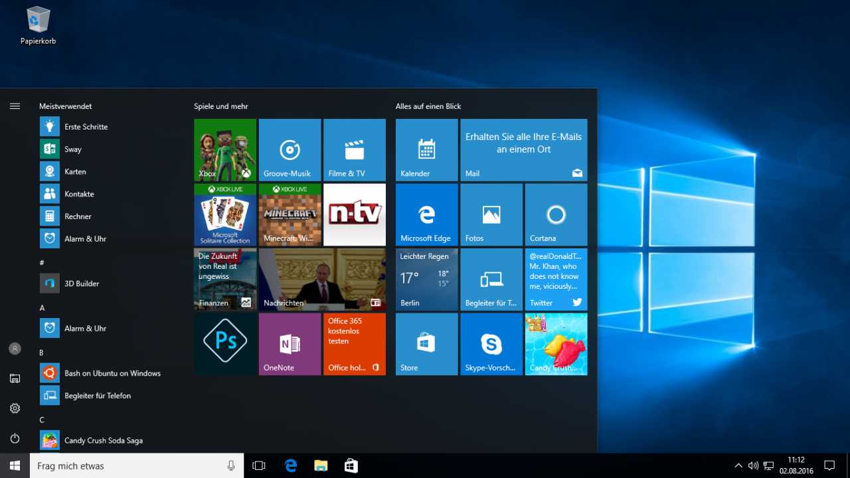Expand the hamburger menu in Start
The height and width of the screenshot is (478, 850).
coord(15,106)
